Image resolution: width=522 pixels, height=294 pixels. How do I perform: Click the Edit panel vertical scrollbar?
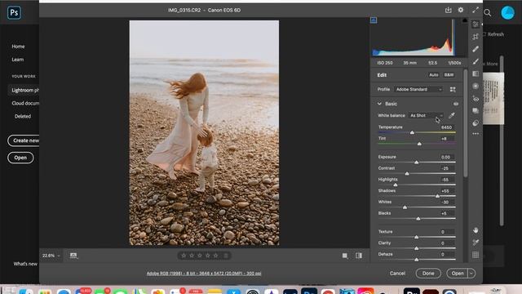point(466,123)
